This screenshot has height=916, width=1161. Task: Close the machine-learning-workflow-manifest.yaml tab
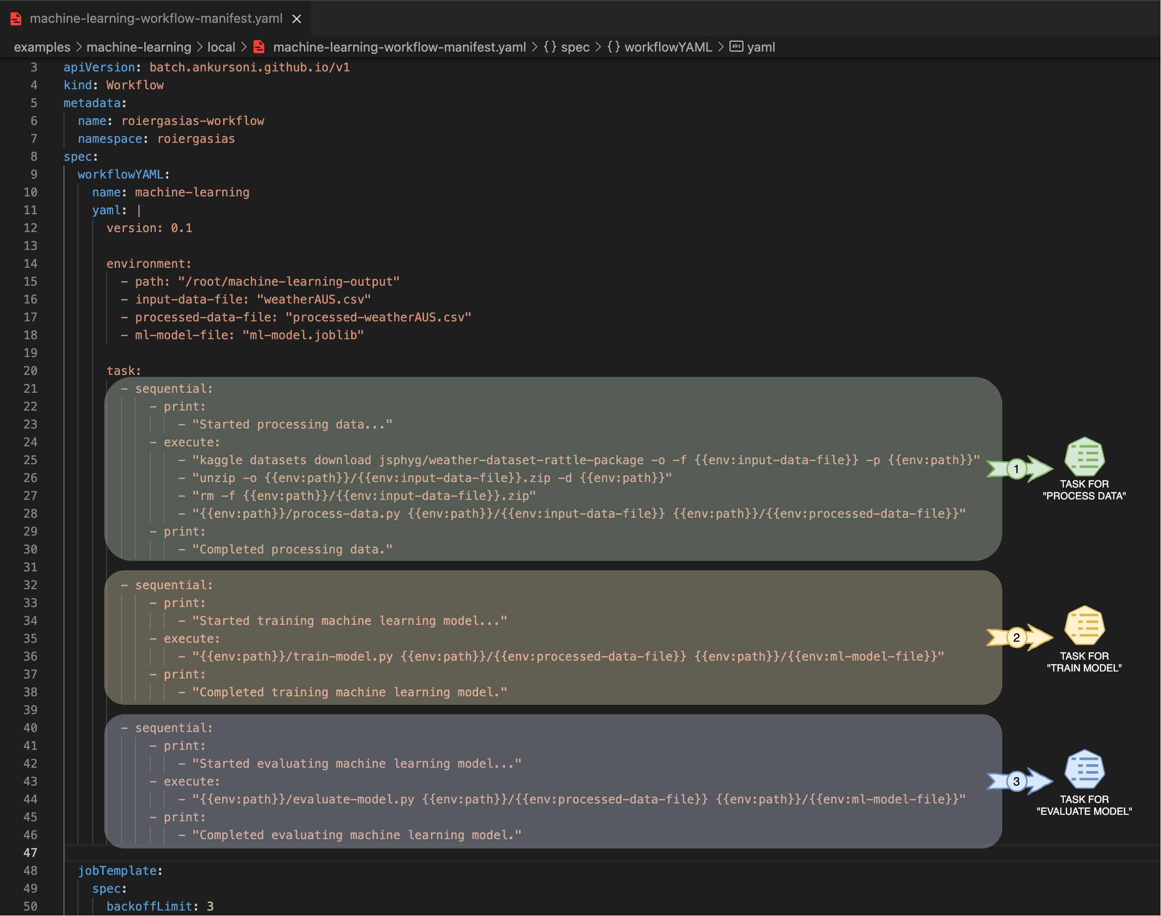coord(297,19)
